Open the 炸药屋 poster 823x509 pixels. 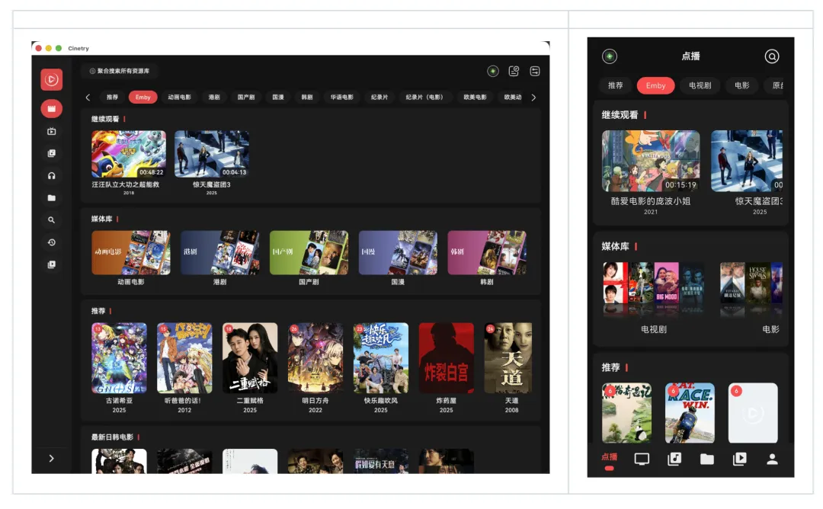click(x=446, y=358)
